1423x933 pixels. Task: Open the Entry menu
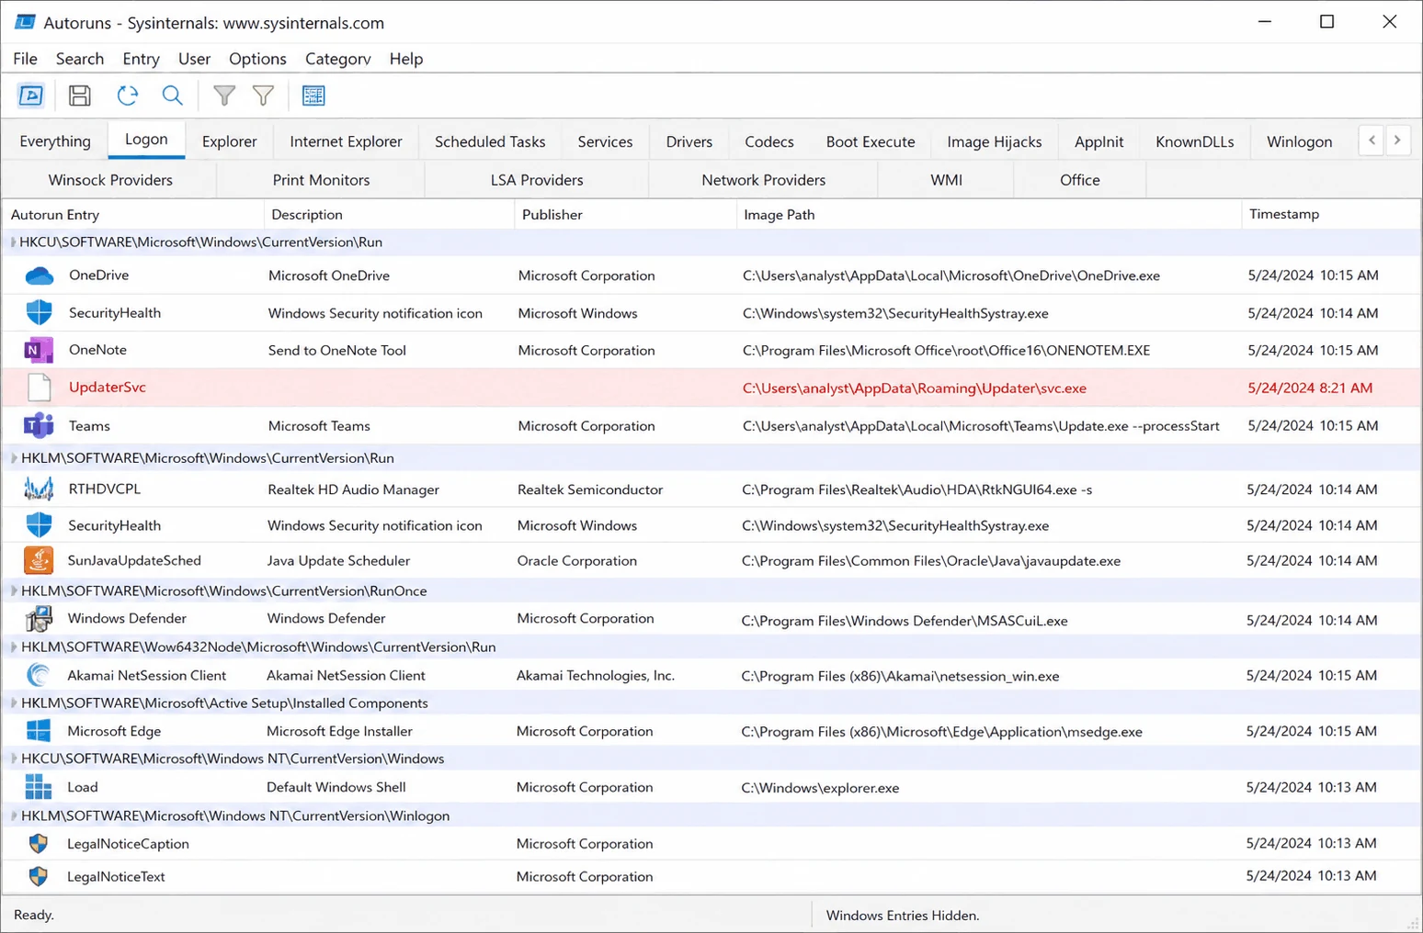(141, 59)
